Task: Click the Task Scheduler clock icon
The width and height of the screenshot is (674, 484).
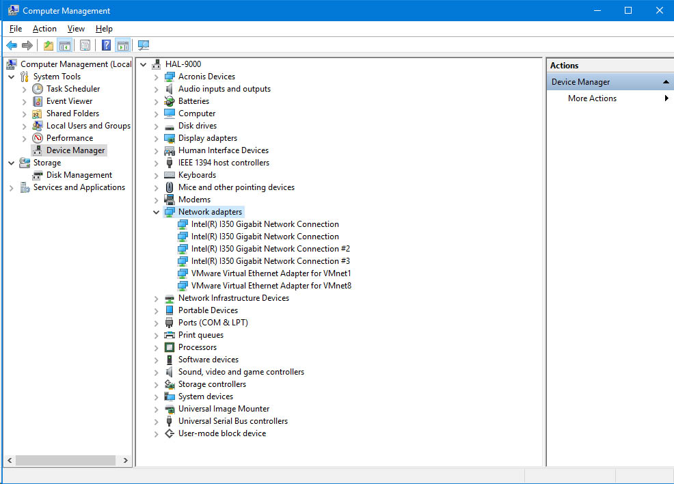Action: coord(38,89)
